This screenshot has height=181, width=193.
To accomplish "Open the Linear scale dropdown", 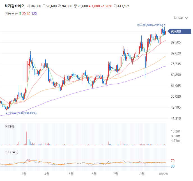I will pyautogui.click(x=181, y=18).
